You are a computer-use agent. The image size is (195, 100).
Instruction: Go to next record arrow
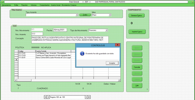pos(86,97)
